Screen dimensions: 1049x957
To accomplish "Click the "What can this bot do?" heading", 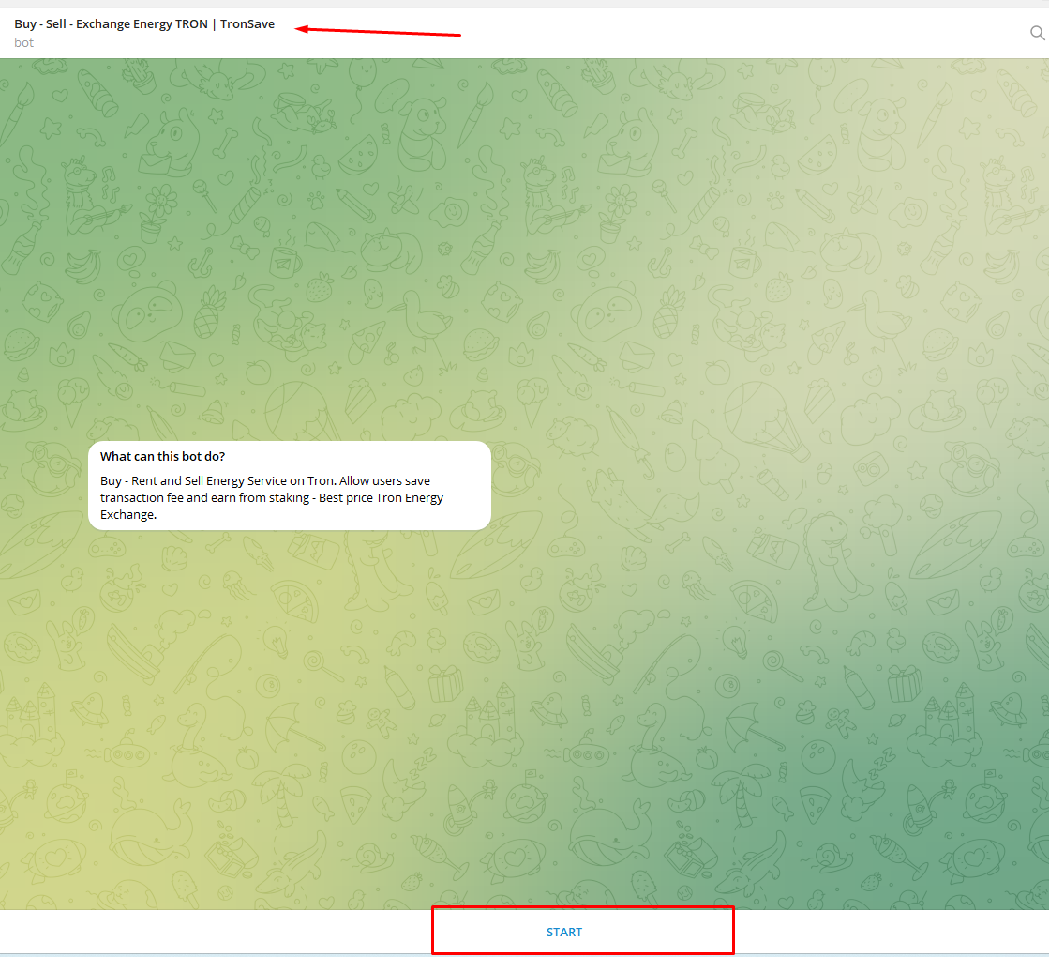I will pyautogui.click(x=162, y=457).
